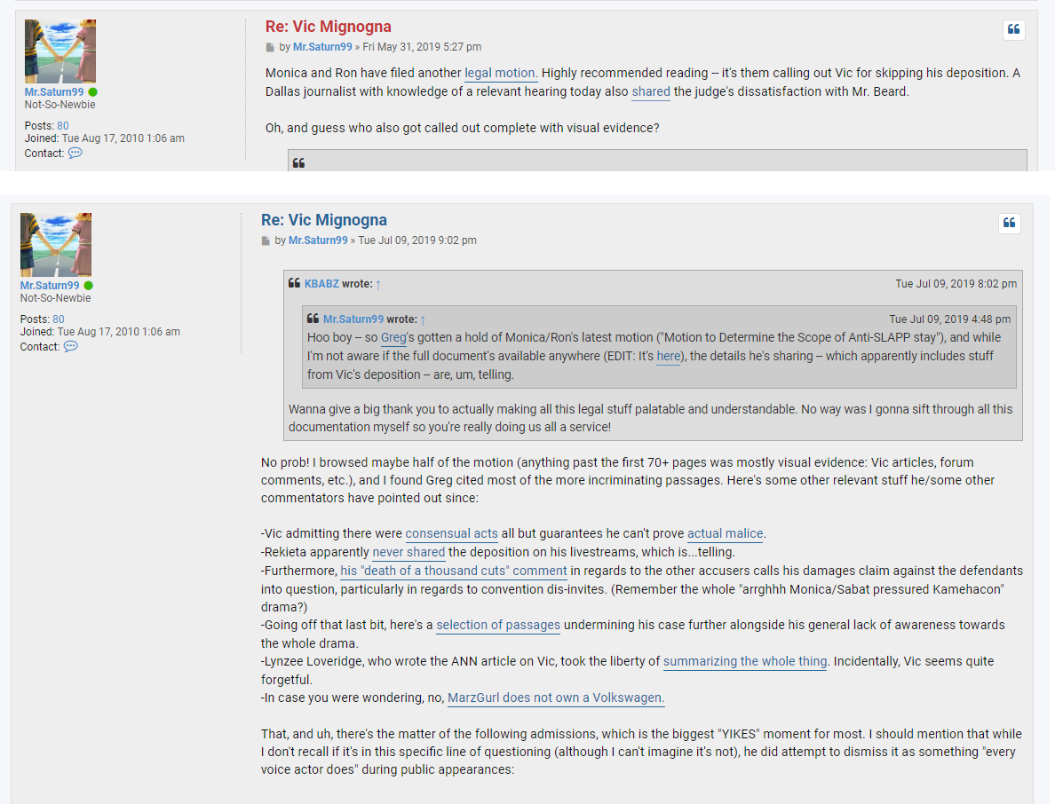
Task: Jump to Mr.Saturn99's nested quoted post arrow
Action: (x=423, y=319)
